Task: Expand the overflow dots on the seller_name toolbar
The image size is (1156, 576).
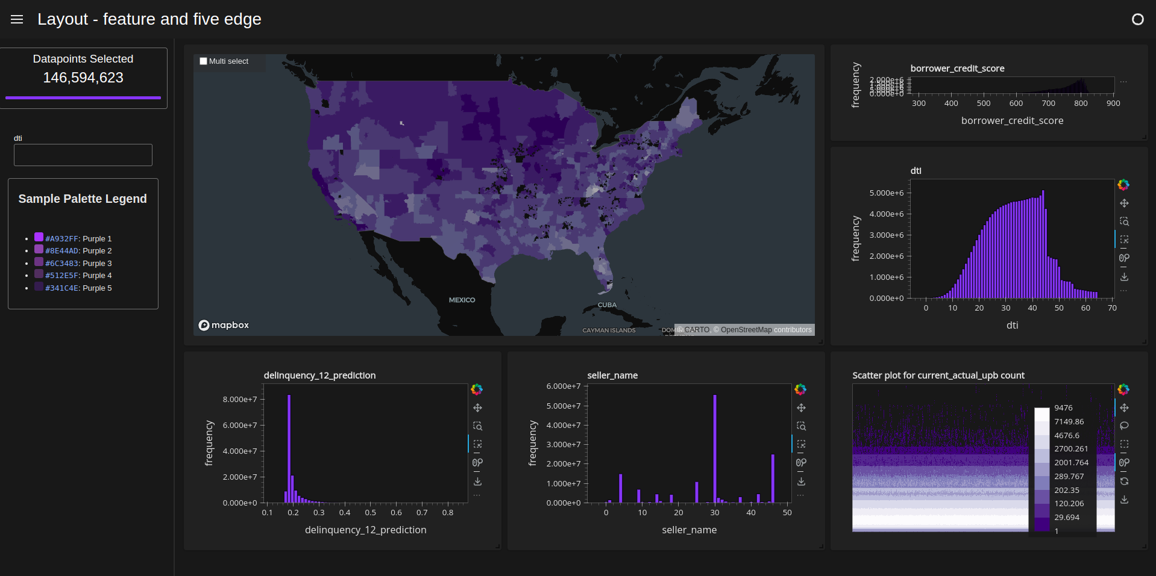Action: [x=800, y=495]
